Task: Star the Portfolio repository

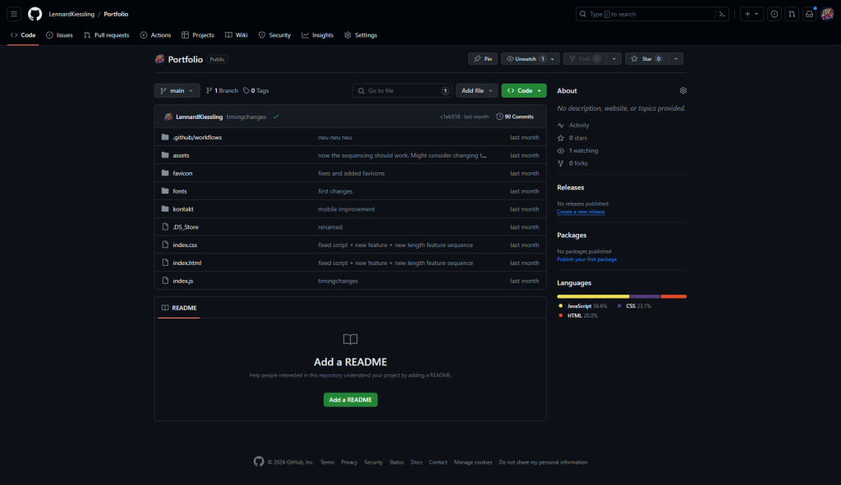Action: click(646, 59)
